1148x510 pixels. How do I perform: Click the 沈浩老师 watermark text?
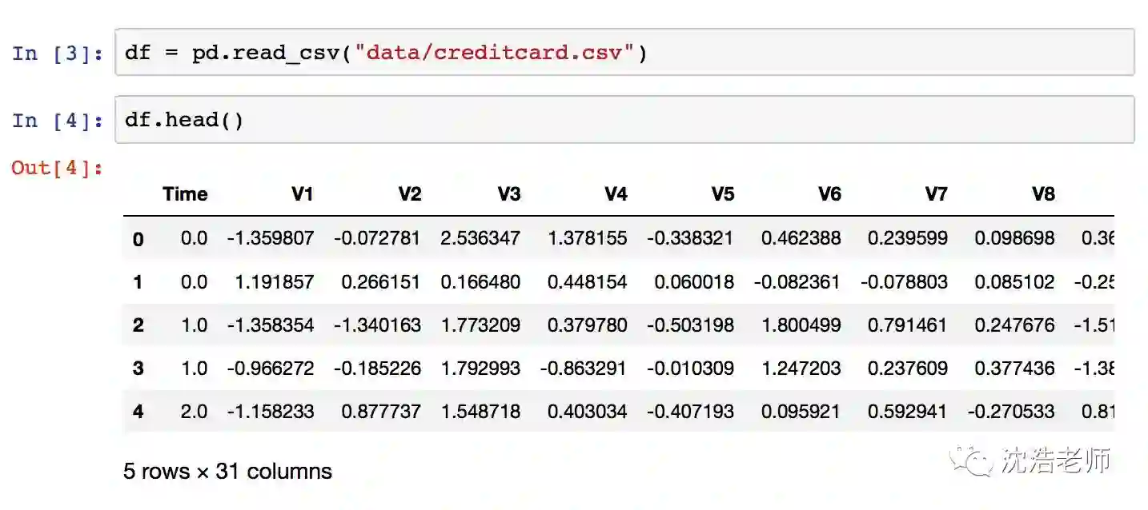pos(1055,461)
